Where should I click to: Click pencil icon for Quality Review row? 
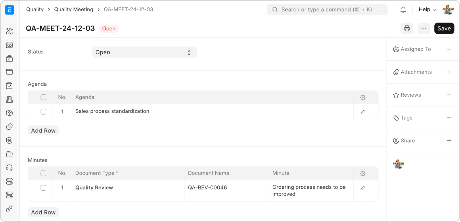[x=363, y=188]
